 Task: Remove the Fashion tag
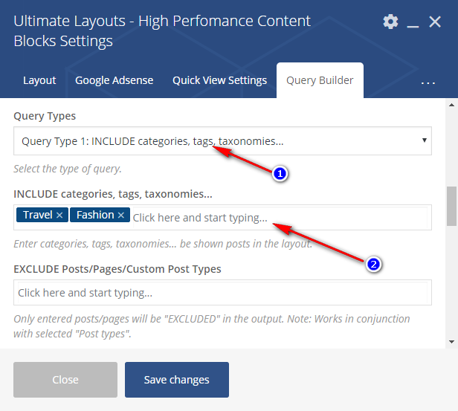(x=121, y=216)
